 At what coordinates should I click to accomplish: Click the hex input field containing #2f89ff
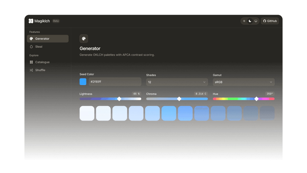(x=115, y=82)
